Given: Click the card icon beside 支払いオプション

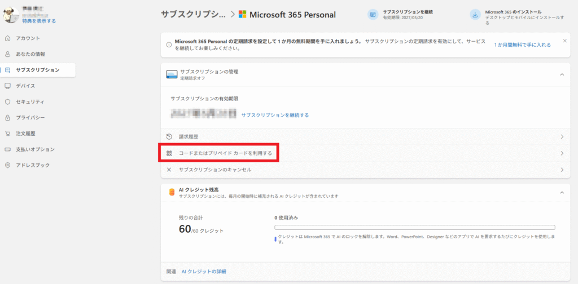Looking at the screenshot, I should pos(8,149).
